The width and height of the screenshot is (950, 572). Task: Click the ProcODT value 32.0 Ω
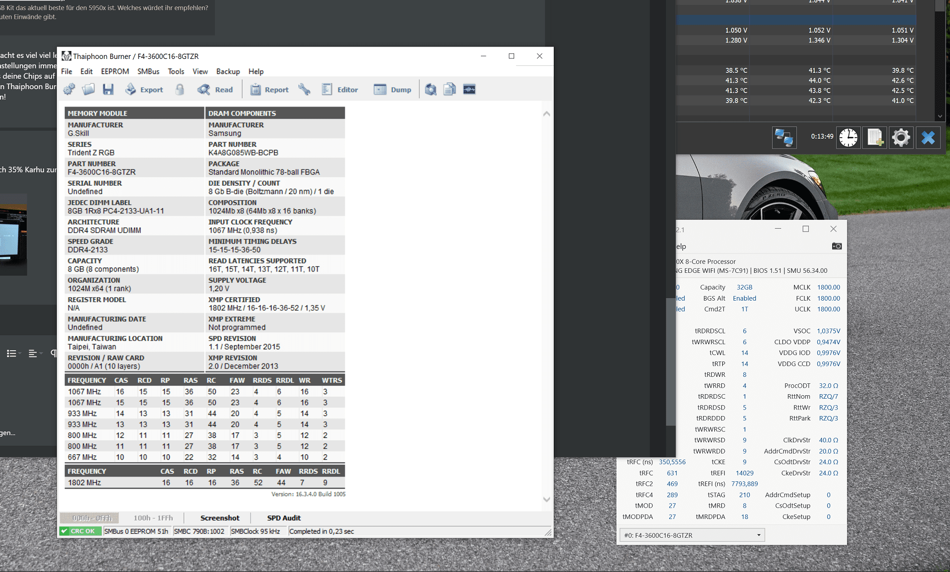pyautogui.click(x=828, y=385)
